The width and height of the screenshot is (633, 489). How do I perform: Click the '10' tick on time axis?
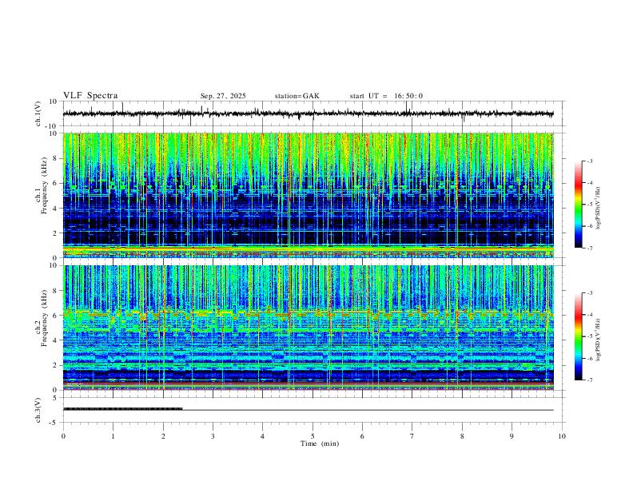(562, 436)
